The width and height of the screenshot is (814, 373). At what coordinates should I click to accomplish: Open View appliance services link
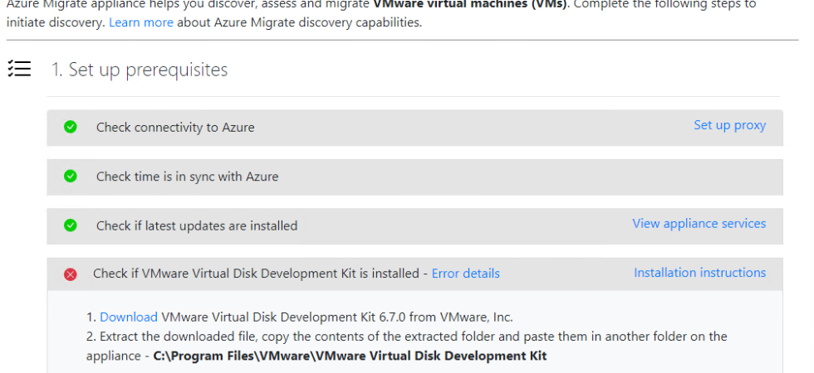pyautogui.click(x=699, y=223)
